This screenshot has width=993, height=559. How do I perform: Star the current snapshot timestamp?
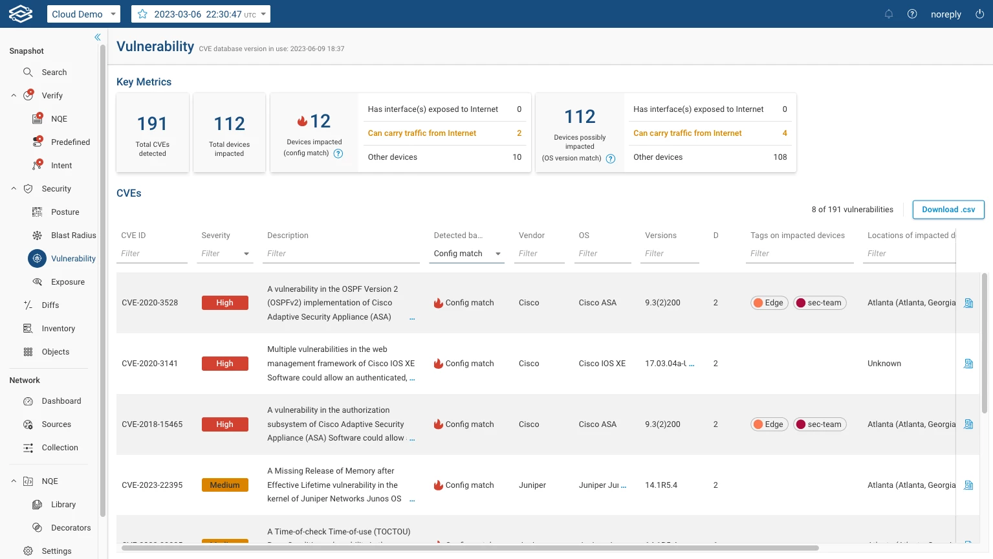point(142,14)
